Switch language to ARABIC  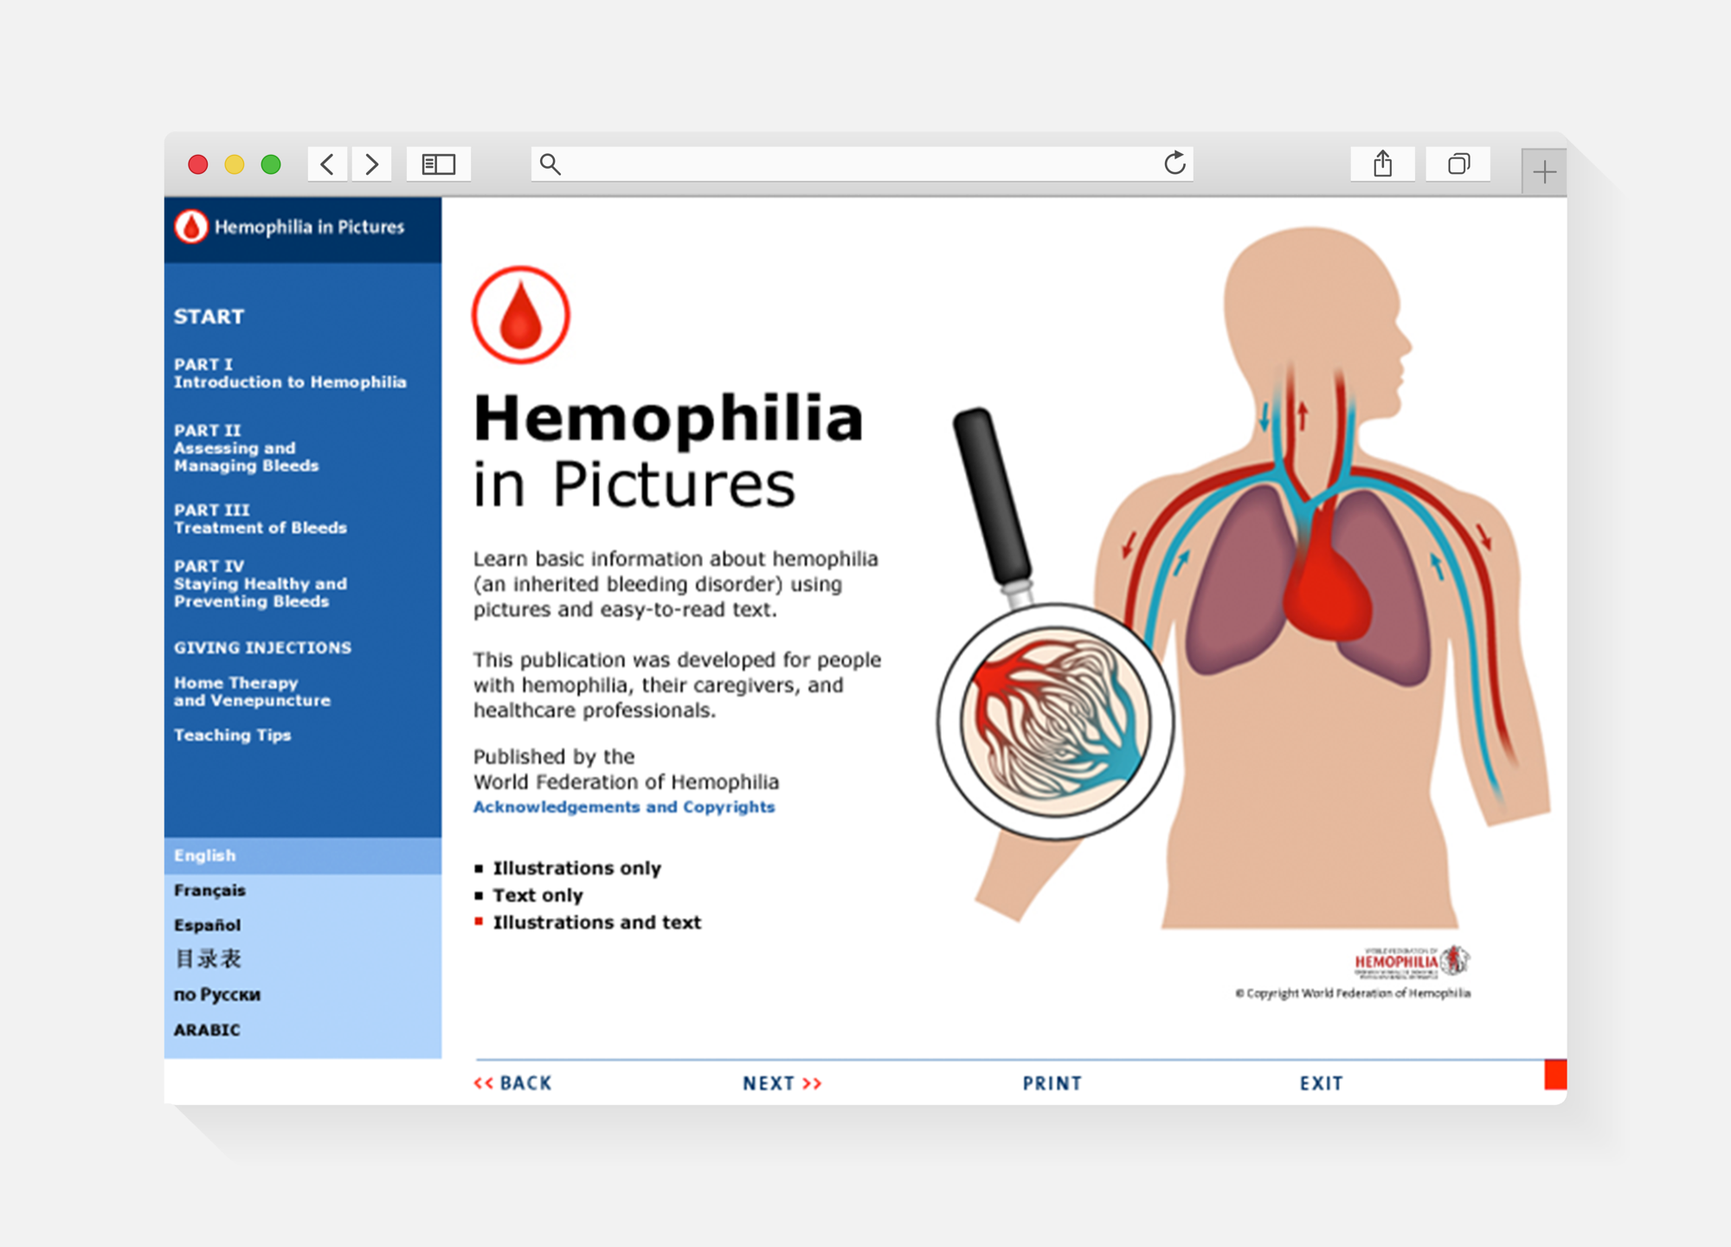point(207,1030)
